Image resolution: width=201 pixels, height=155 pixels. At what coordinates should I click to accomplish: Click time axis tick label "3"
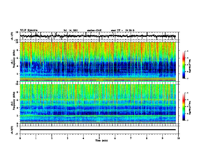(68, 138)
